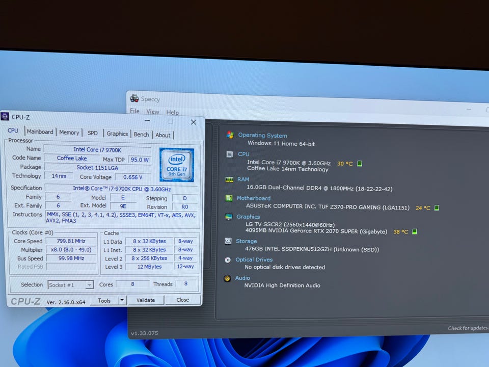Switch to the Mainboard tab
This screenshot has width=489, height=367.
pos(40,132)
